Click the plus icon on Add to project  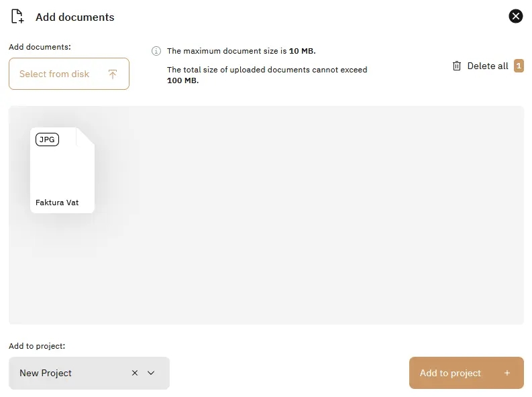tap(507, 373)
